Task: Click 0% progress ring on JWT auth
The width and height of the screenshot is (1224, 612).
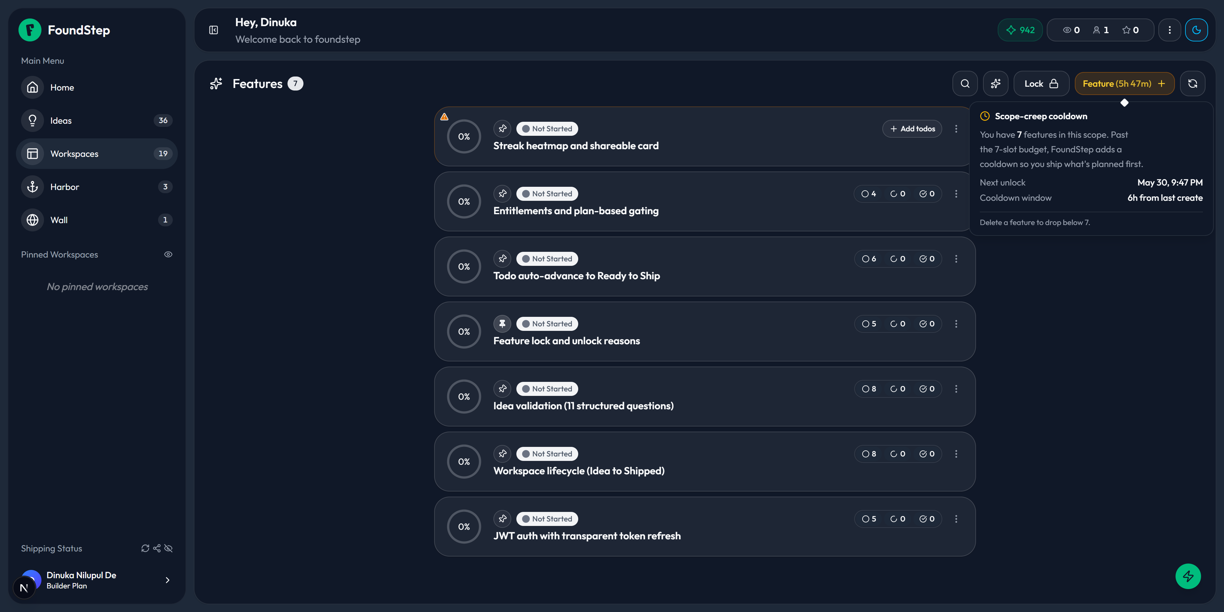Action: pyautogui.click(x=464, y=527)
